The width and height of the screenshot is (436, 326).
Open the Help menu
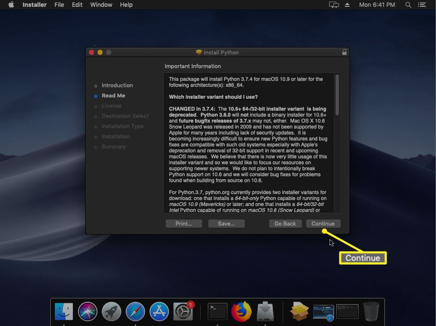point(126,5)
